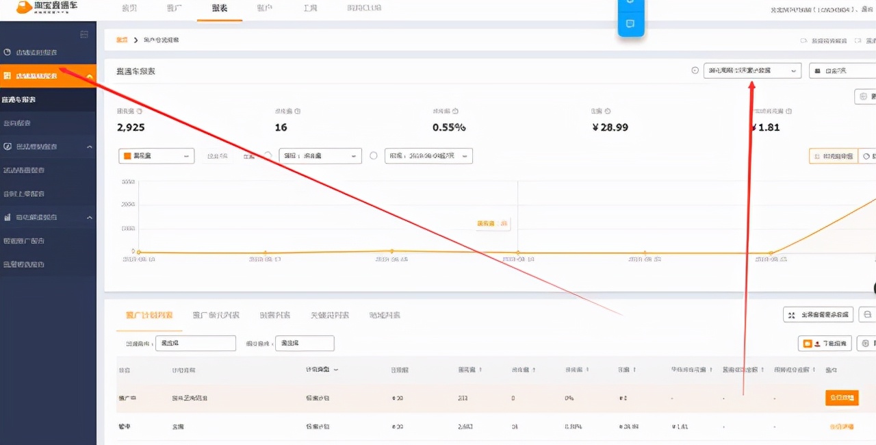Click the lower icon on the blue floating widget
The image size is (876, 445).
pyautogui.click(x=630, y=24)
